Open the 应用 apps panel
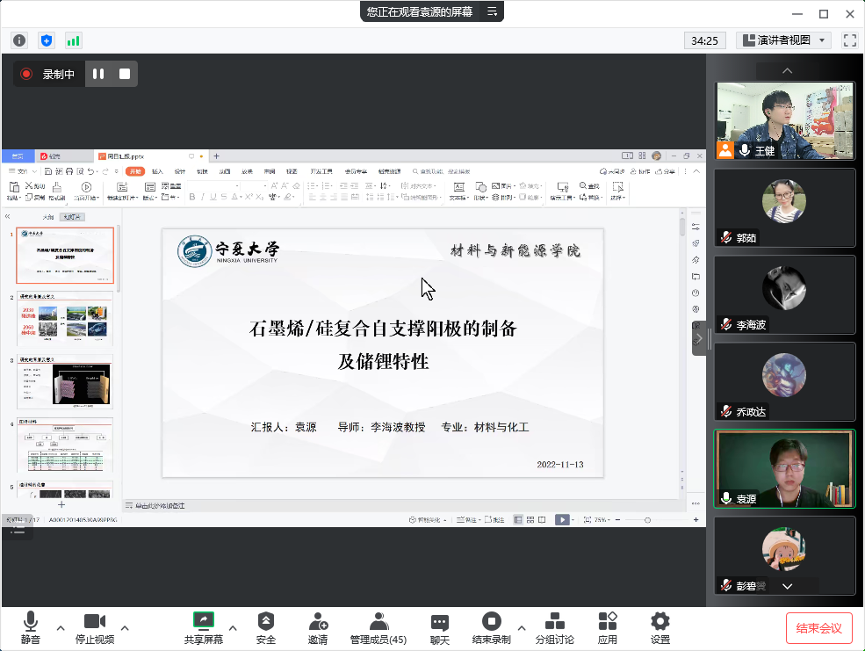Viewport: 865px width, 651px height. tap(608, 627)
